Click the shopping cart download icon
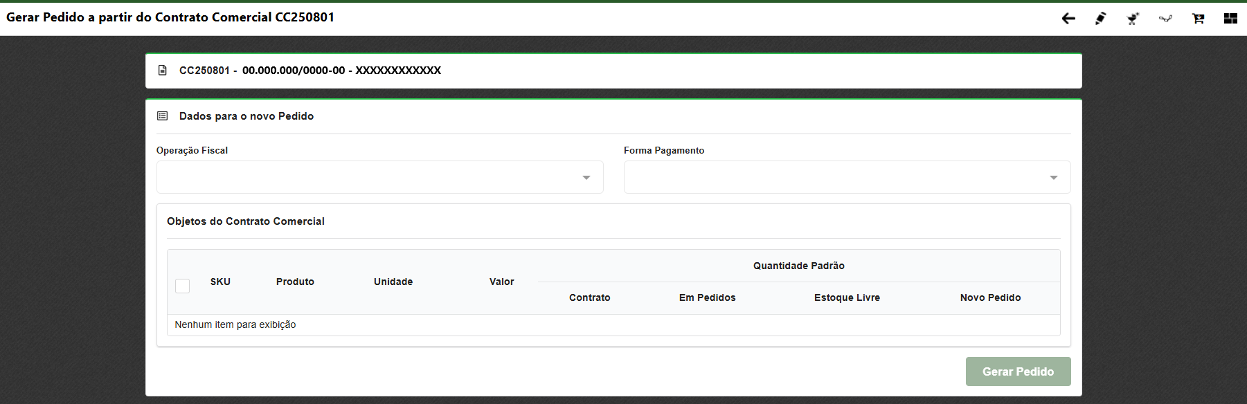The height and width of the screenshot is (404, 1247). click(1198, 19)
